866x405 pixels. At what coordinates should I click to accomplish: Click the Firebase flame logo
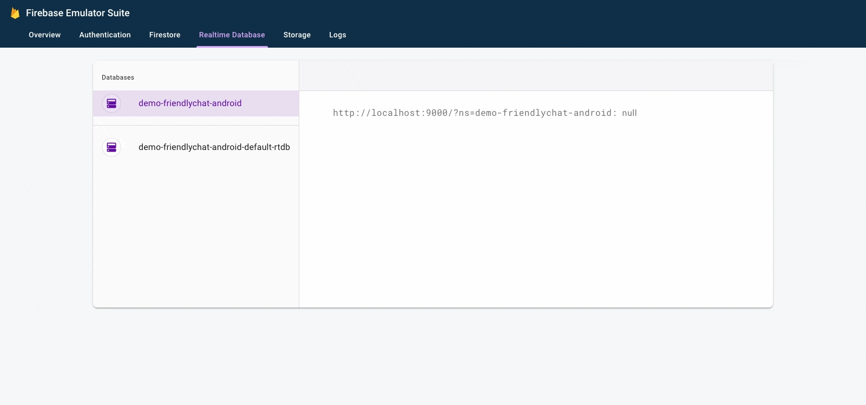(15, 13)
